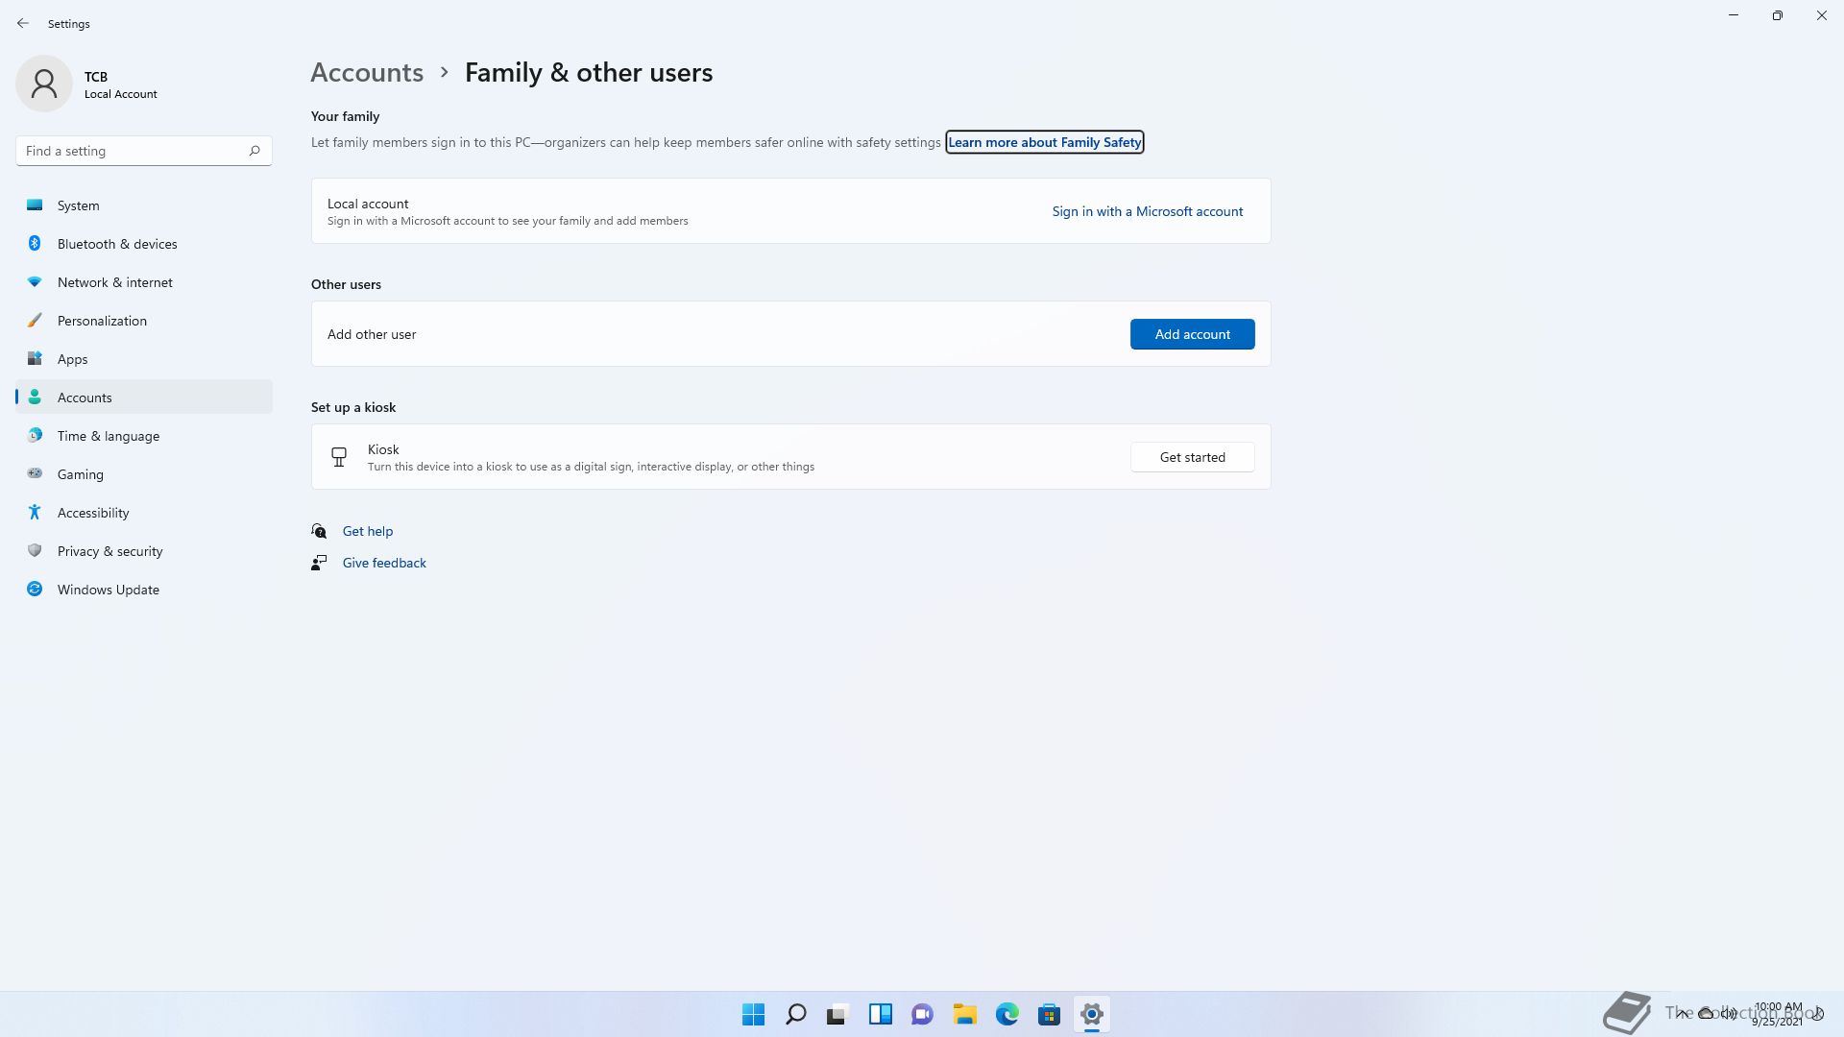Open taskbar Search magnifier
This screenshot has height=1037, width=1844.
pos(796,1014)
